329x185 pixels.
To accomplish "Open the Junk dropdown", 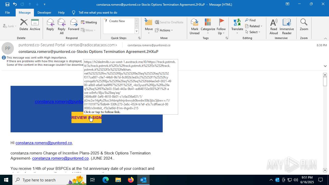I will (x=10, y=26).
